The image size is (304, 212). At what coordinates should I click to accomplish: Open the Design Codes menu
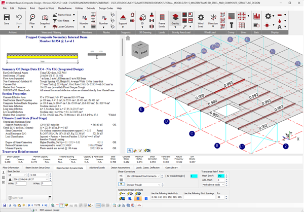pyautogui.click(x=106, y=8)
